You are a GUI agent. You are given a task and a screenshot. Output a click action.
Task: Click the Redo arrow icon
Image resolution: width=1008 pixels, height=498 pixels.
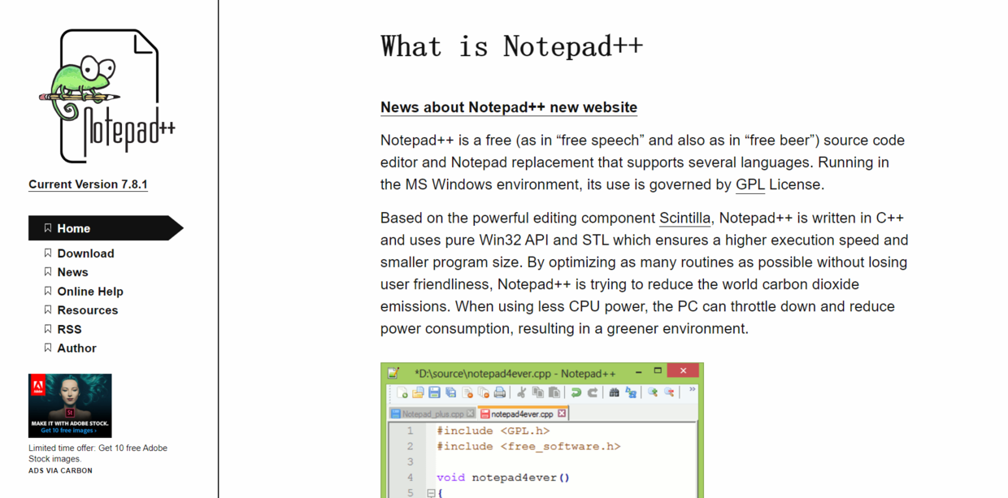click(x=593, y=392)
